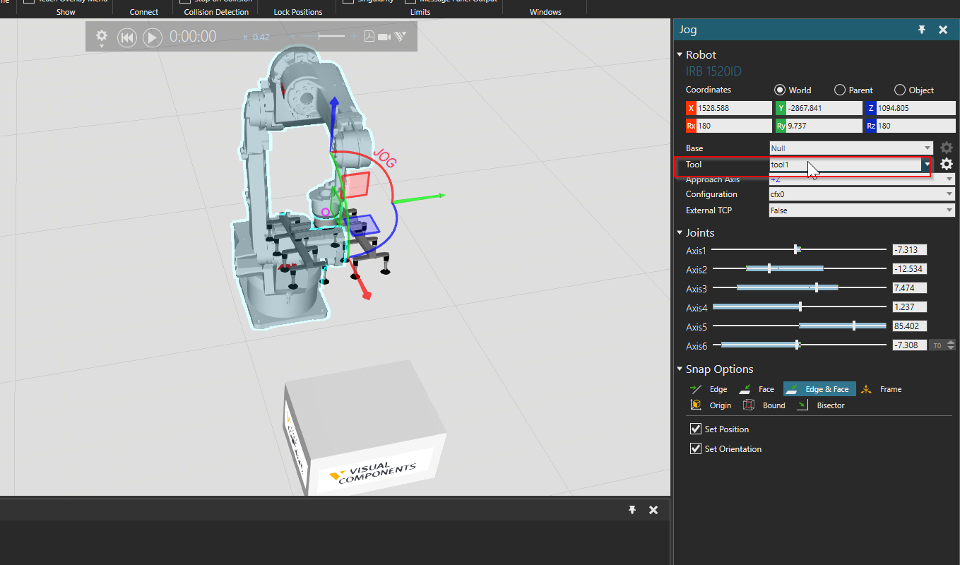Screen dimensions: 960x565
Task: Click the Axis6 joint slider
Action: pos(799,345)
